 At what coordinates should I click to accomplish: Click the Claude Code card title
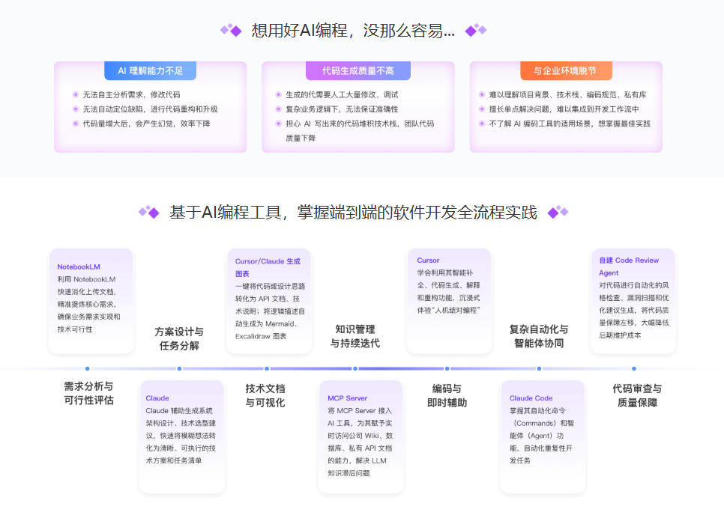(531, 398)
